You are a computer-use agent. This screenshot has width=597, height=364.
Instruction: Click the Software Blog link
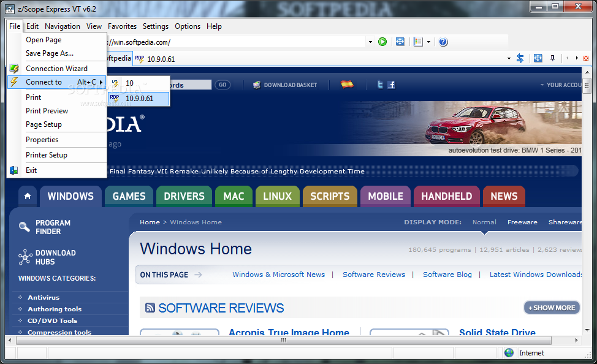447,275
